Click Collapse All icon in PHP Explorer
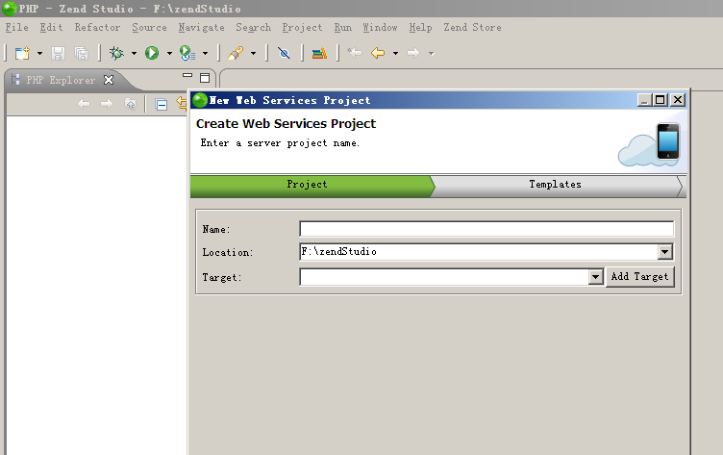 [x=162, y=105]
